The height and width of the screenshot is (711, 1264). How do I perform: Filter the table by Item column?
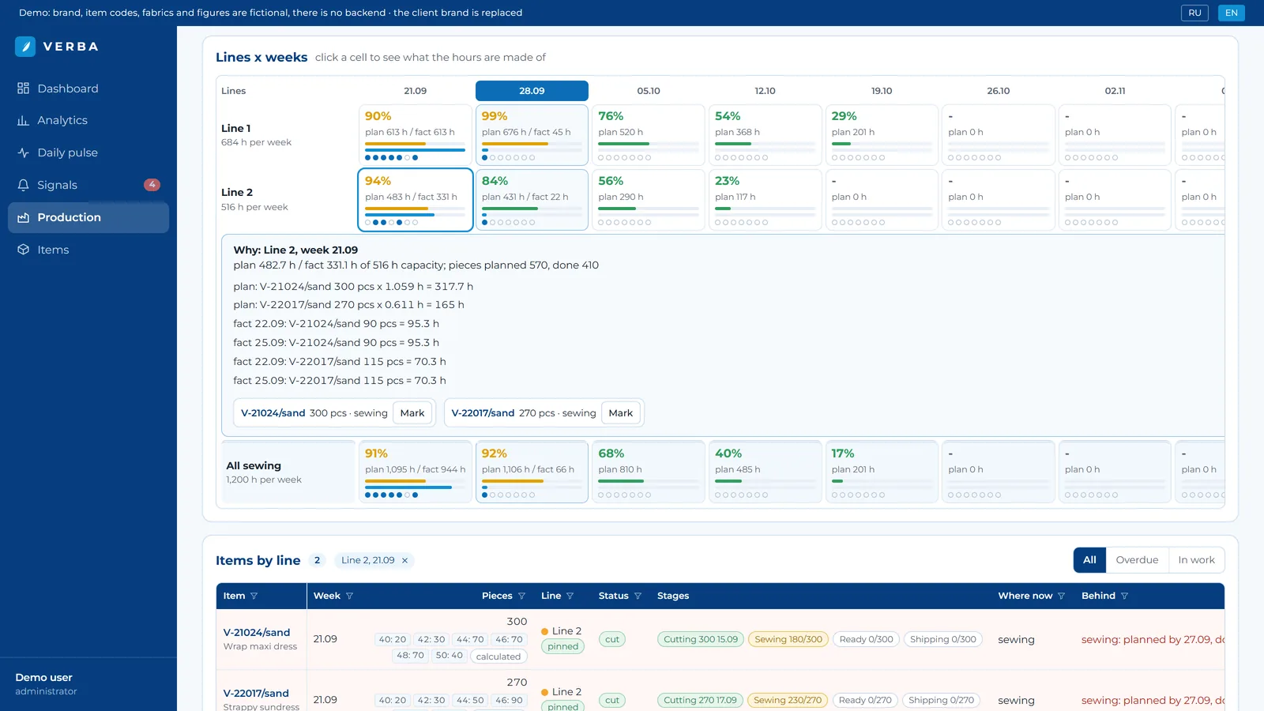(254, 596)
